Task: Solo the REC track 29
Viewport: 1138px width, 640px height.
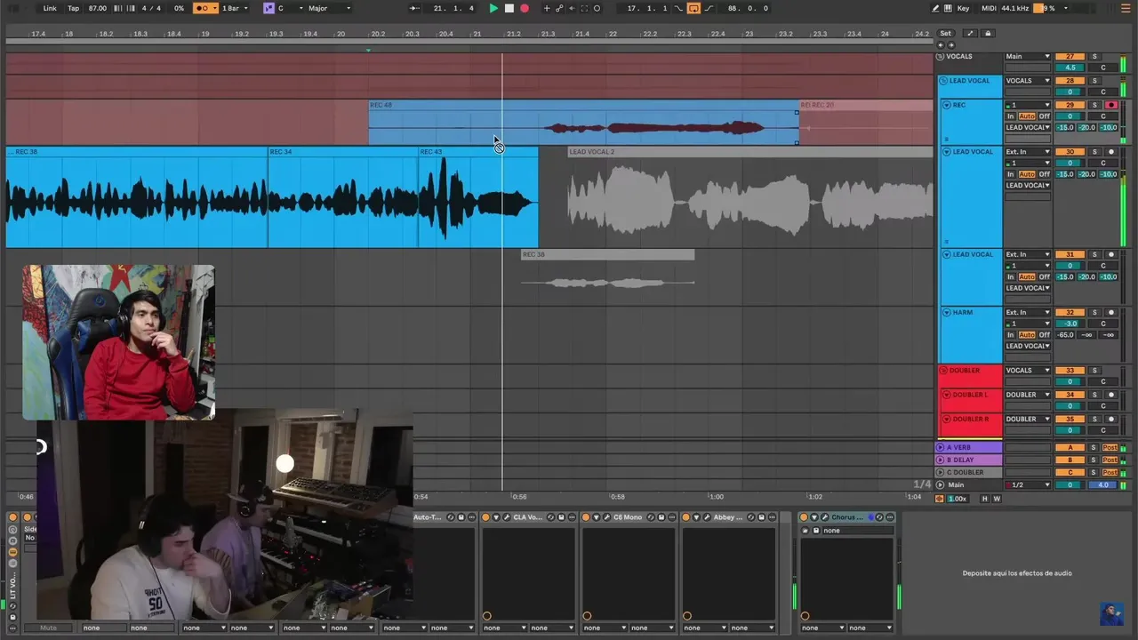Action: pos(1094,105)
